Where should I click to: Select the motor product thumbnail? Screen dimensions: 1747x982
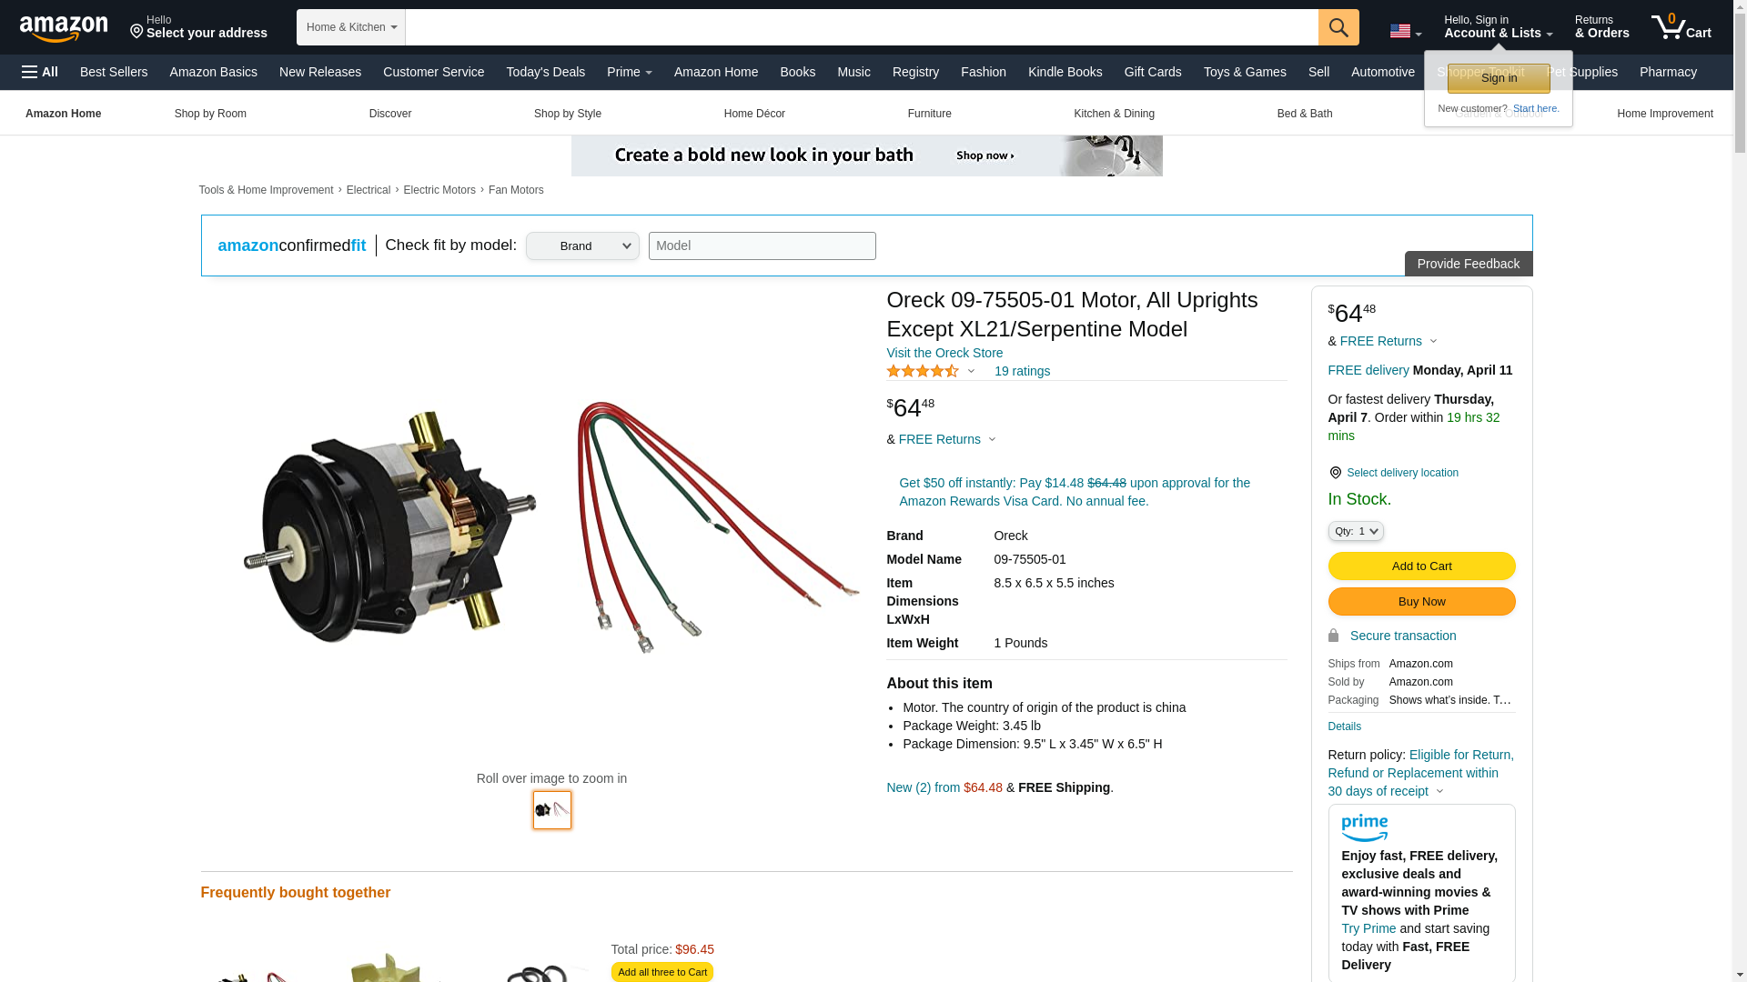click(552, 810)
